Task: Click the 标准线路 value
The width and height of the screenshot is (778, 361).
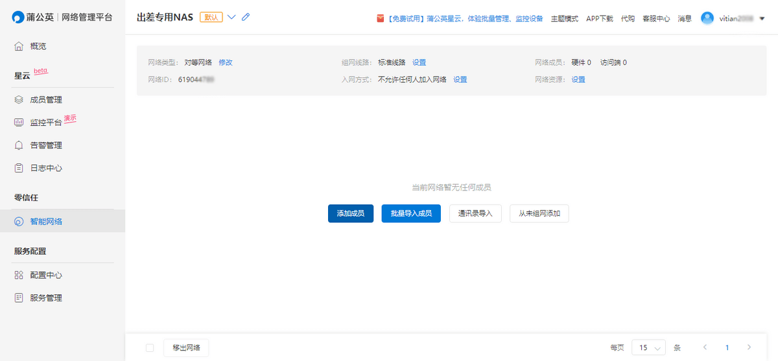Action: pyautogui.click(x=392, y=63)
